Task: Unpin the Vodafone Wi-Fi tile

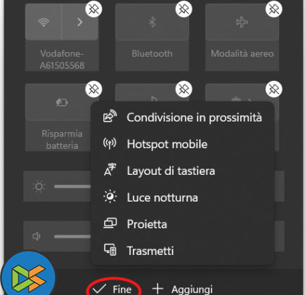Action: (93, 9)
